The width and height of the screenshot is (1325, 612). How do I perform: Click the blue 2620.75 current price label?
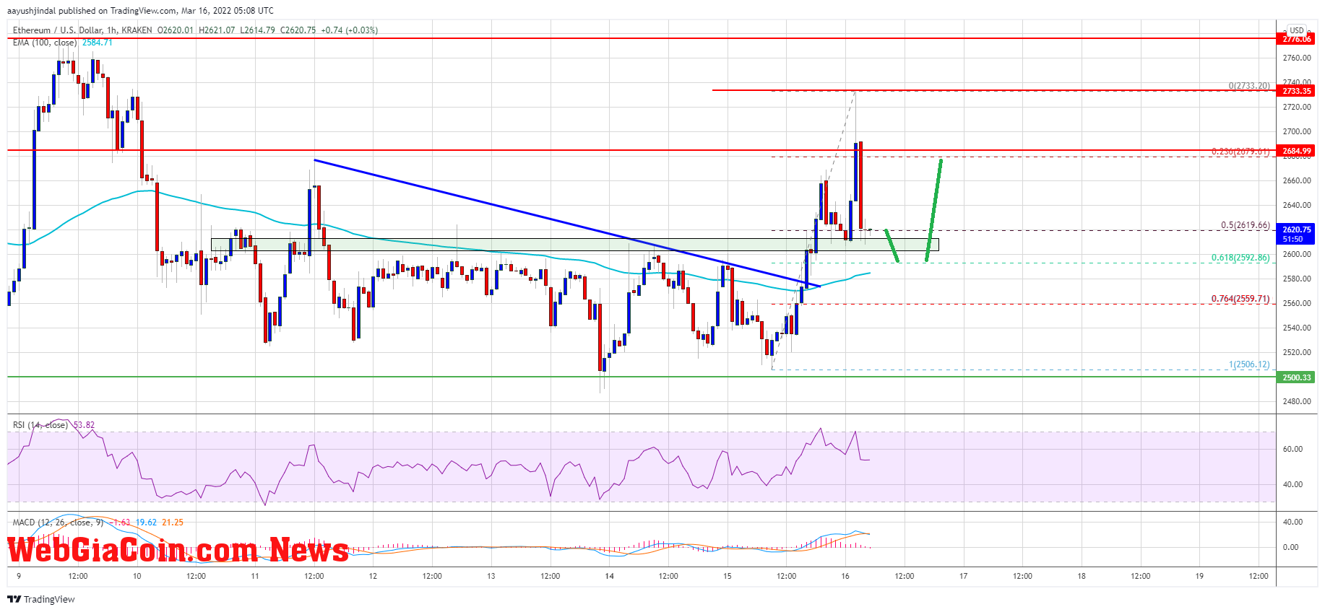pyautogui.click(x=1296, y=234)
